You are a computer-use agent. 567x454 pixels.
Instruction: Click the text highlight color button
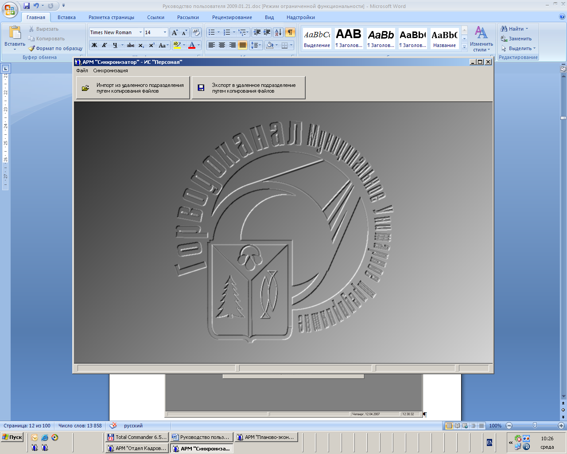177,45
